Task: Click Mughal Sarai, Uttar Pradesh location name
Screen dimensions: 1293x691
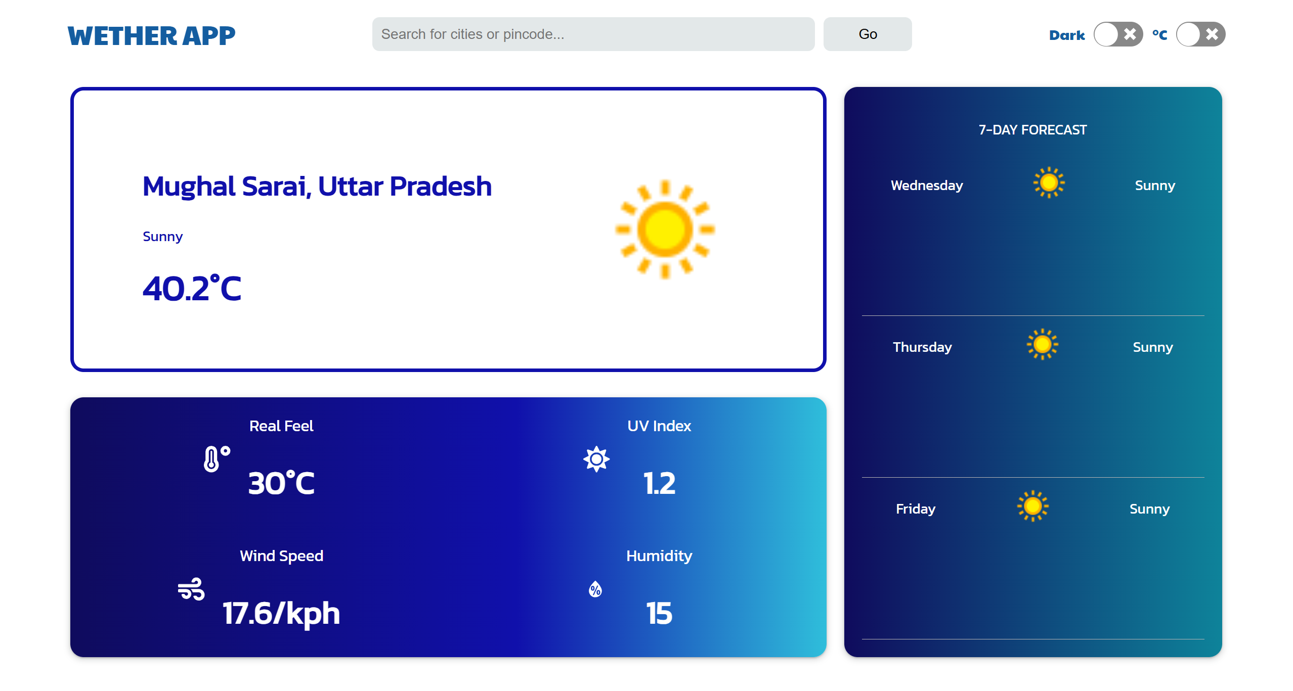Action: (317, 187)
